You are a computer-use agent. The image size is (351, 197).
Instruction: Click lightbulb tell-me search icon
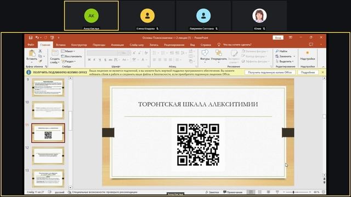pos(219,45)
